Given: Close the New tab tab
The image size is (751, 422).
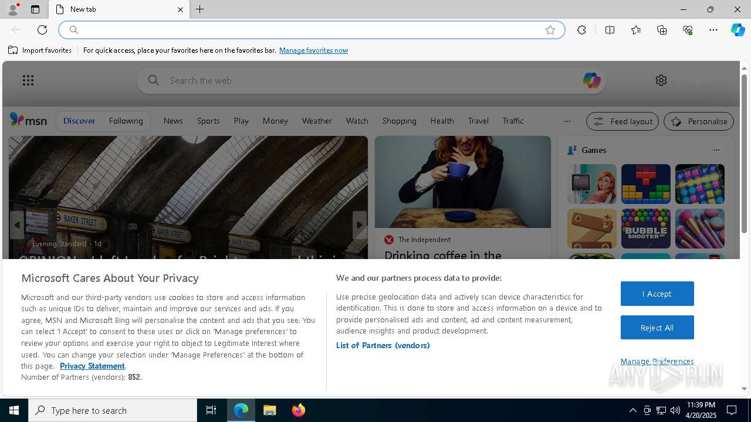Looking at the screenshot, I should click(180, 9).
